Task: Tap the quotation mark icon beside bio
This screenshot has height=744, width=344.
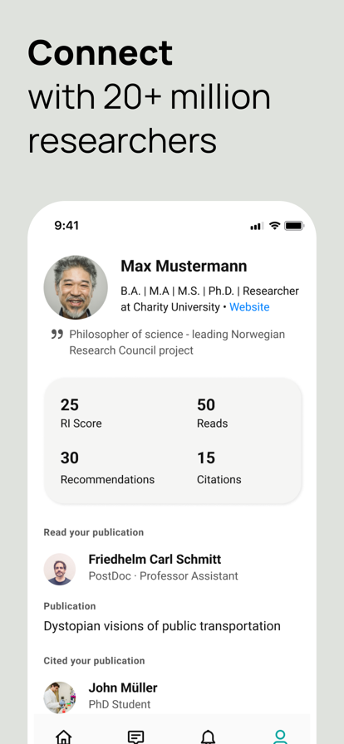Action: 57,335
